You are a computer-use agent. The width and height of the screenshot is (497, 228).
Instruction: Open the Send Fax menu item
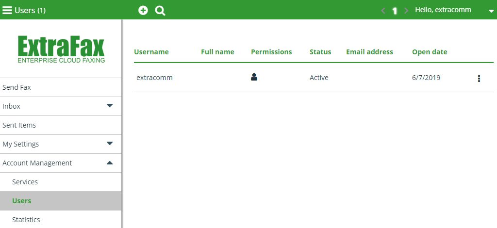(x=61, y=87)
